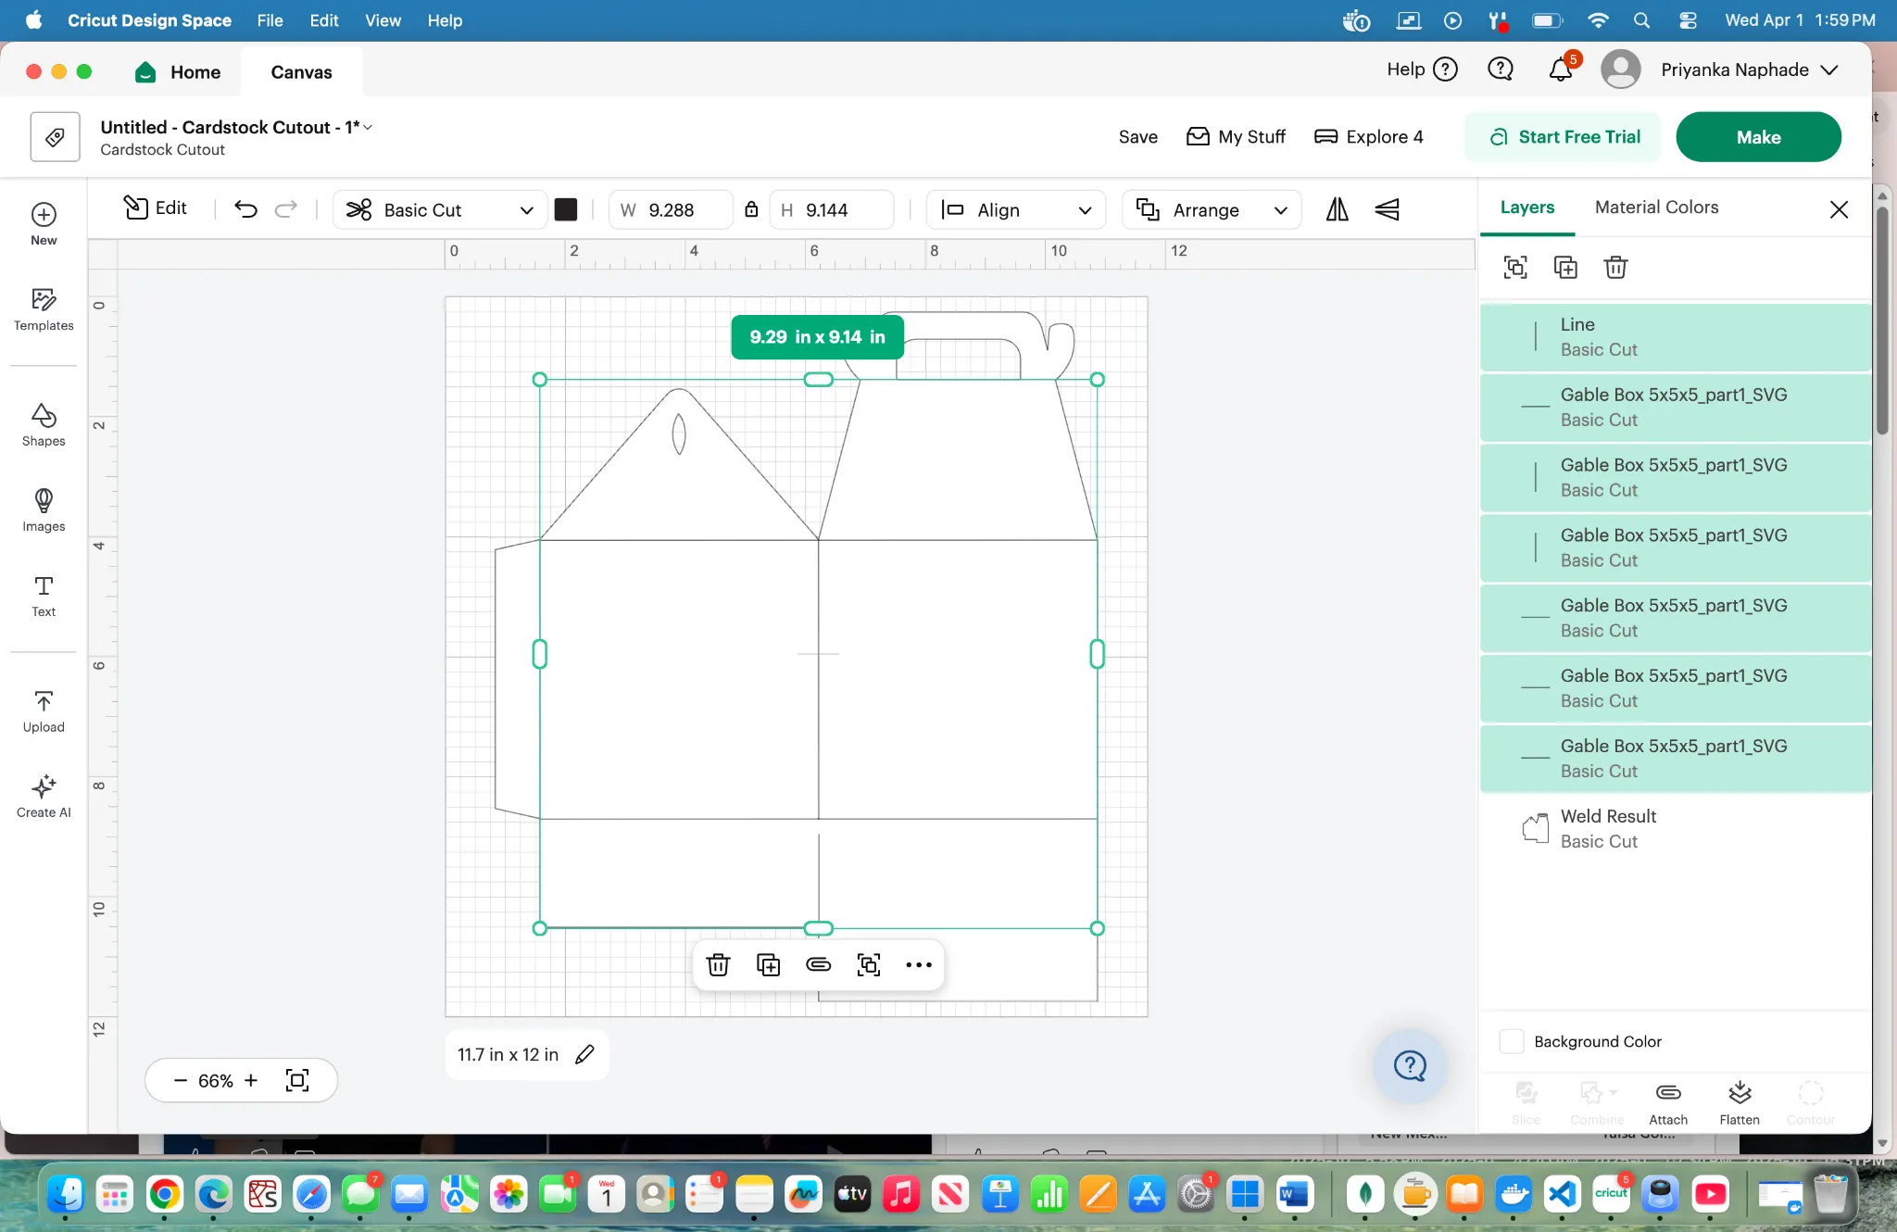Expand the Arrange dropdown
Image resolution: width=1897 pixels, height=1232 pixels.
1212,209
